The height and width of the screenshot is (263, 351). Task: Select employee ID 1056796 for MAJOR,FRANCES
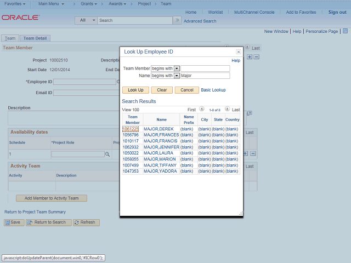131,135
